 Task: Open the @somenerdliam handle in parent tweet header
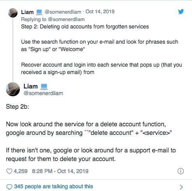[63, 12]
